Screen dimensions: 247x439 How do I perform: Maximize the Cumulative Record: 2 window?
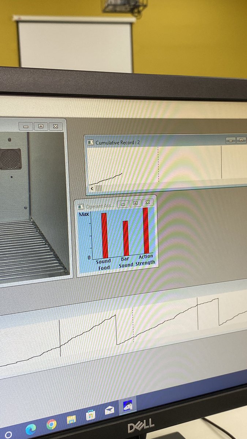tap(241, 140)
